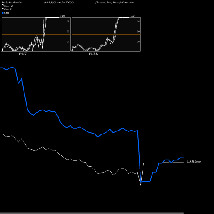Select the 'OBV' legend label

(7, 13)
